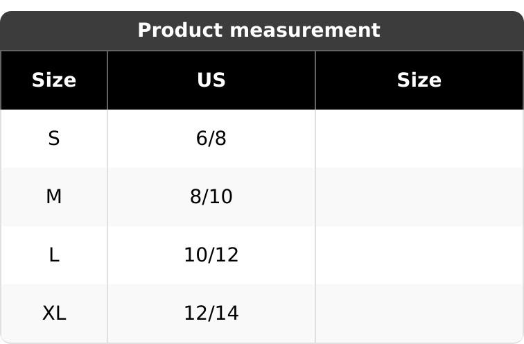Click the header divider between Size and US
The image size is (524, 344).
107,80
